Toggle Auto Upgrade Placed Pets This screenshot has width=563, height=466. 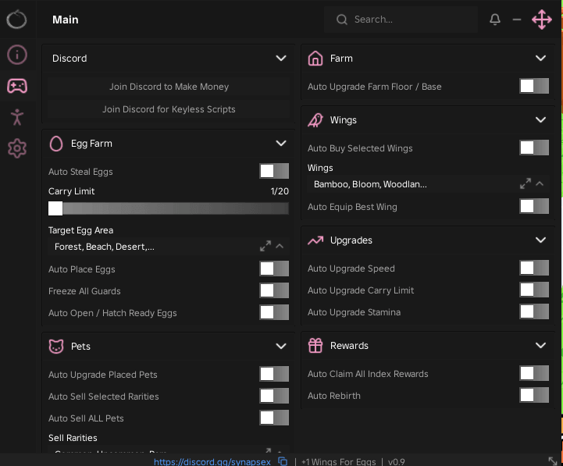[x=274, y=375]
